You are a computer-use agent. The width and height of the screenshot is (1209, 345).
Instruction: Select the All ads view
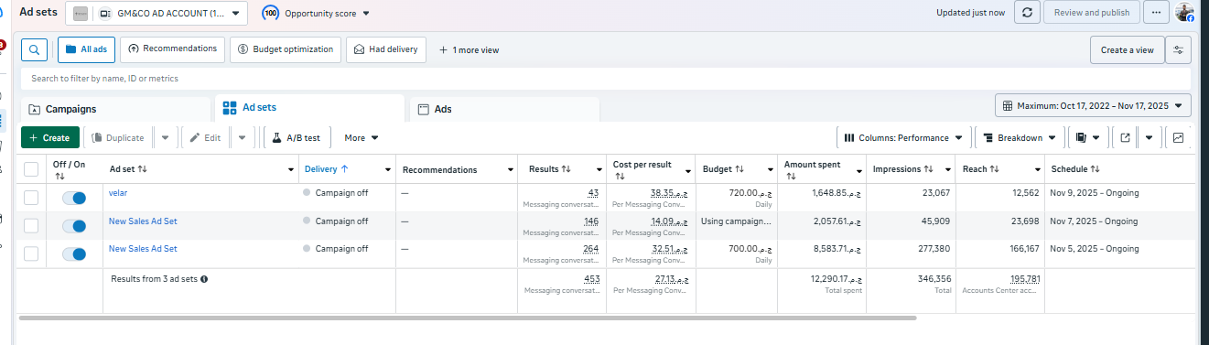[x=86, y=49]
